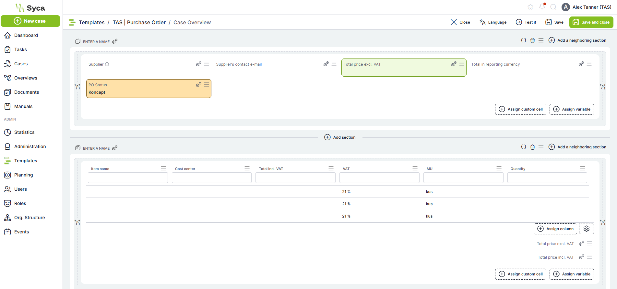Open search with the magnifier icon

coord(553,7)
